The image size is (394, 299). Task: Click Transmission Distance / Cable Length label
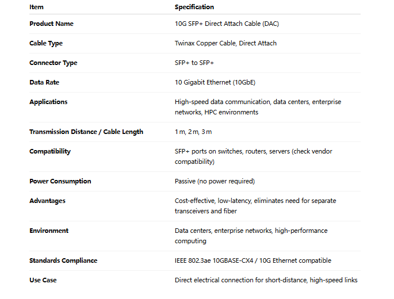coord(86,132)
